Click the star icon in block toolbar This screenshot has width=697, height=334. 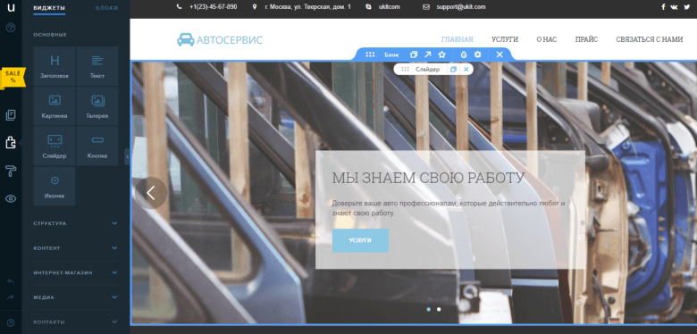441,54
